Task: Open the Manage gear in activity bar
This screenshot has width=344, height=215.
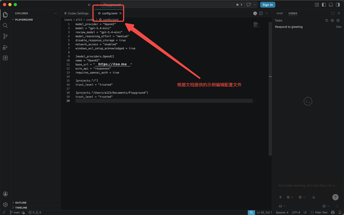Action: 5,205
